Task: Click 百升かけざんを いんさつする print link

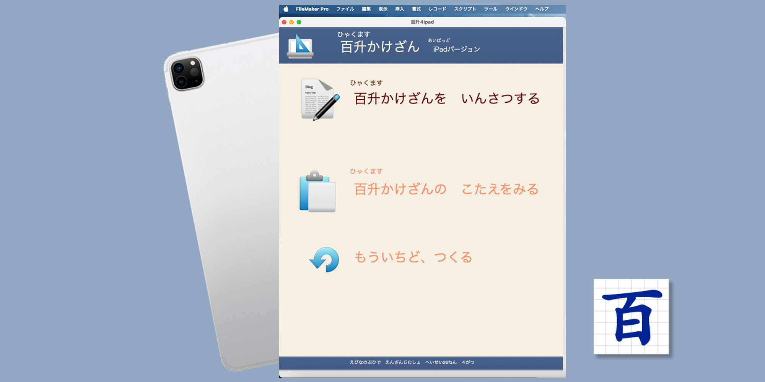Action: 446,99
